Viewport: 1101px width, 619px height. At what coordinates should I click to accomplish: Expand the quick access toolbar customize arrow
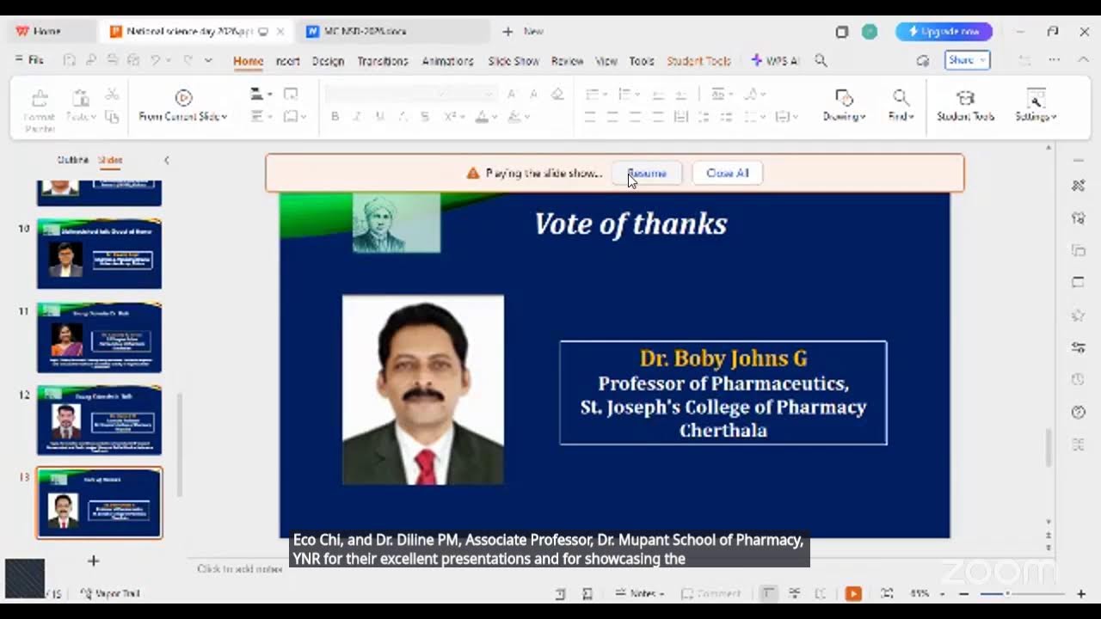coord(208,60)
